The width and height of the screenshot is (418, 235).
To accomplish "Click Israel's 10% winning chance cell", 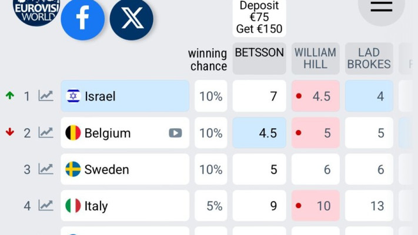I will point(210,96).
